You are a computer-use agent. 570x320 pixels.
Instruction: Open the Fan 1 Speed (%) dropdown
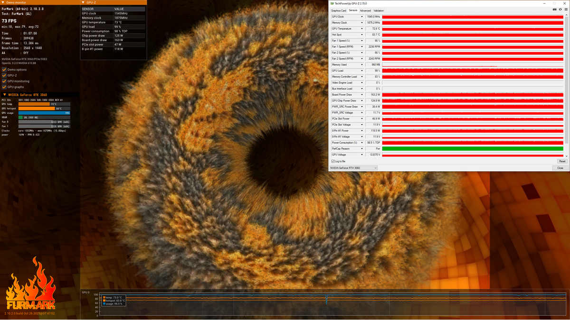pyautogui.click(x=362, y=41)
